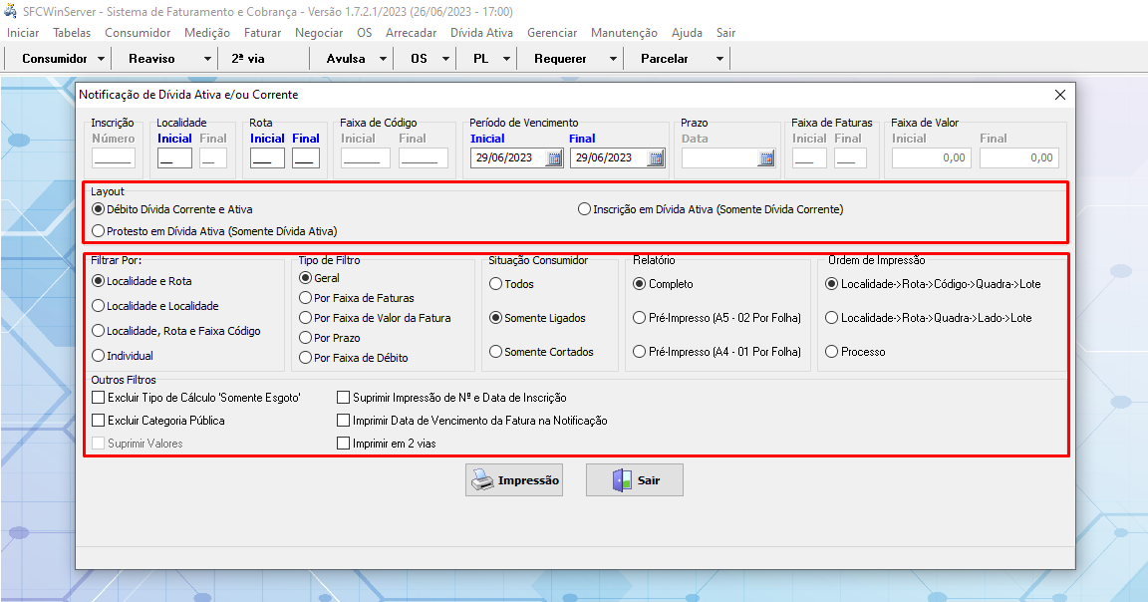Click the Sair door button
This screenshot has height=602, width=1148.
[634, 479]
